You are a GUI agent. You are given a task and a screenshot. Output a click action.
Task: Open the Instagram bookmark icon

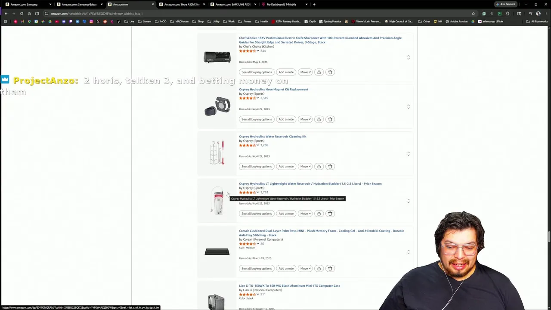pos(91,22)
